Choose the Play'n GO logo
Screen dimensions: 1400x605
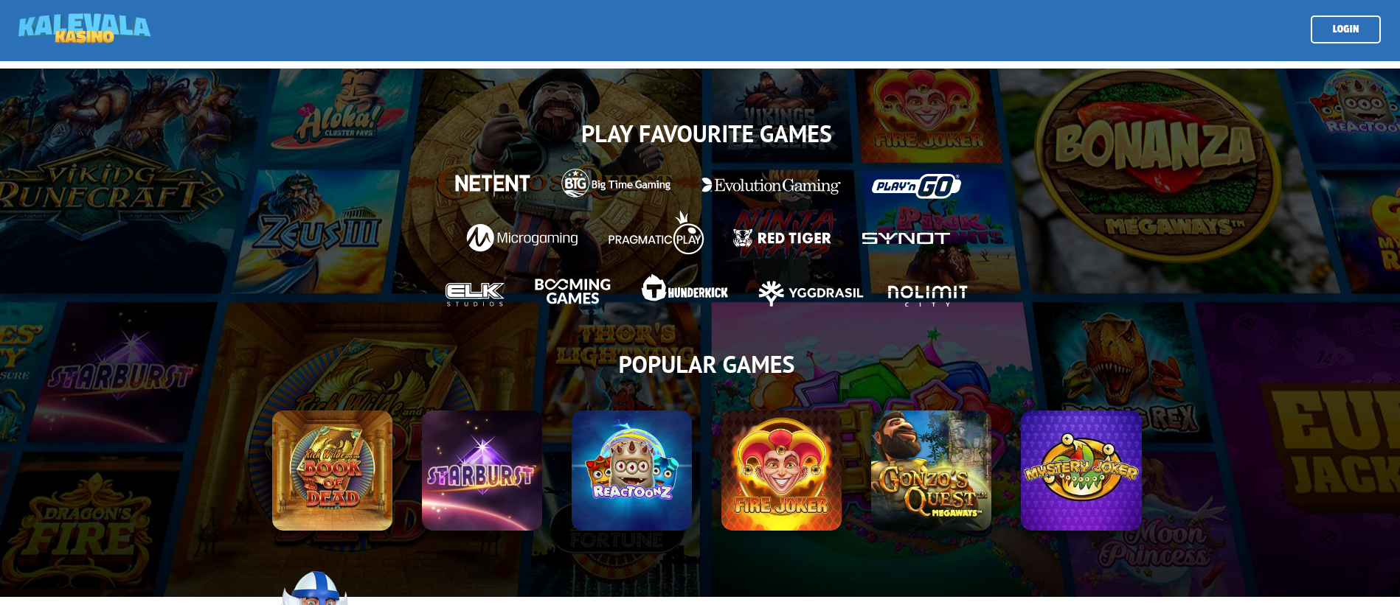pos(916,186)
